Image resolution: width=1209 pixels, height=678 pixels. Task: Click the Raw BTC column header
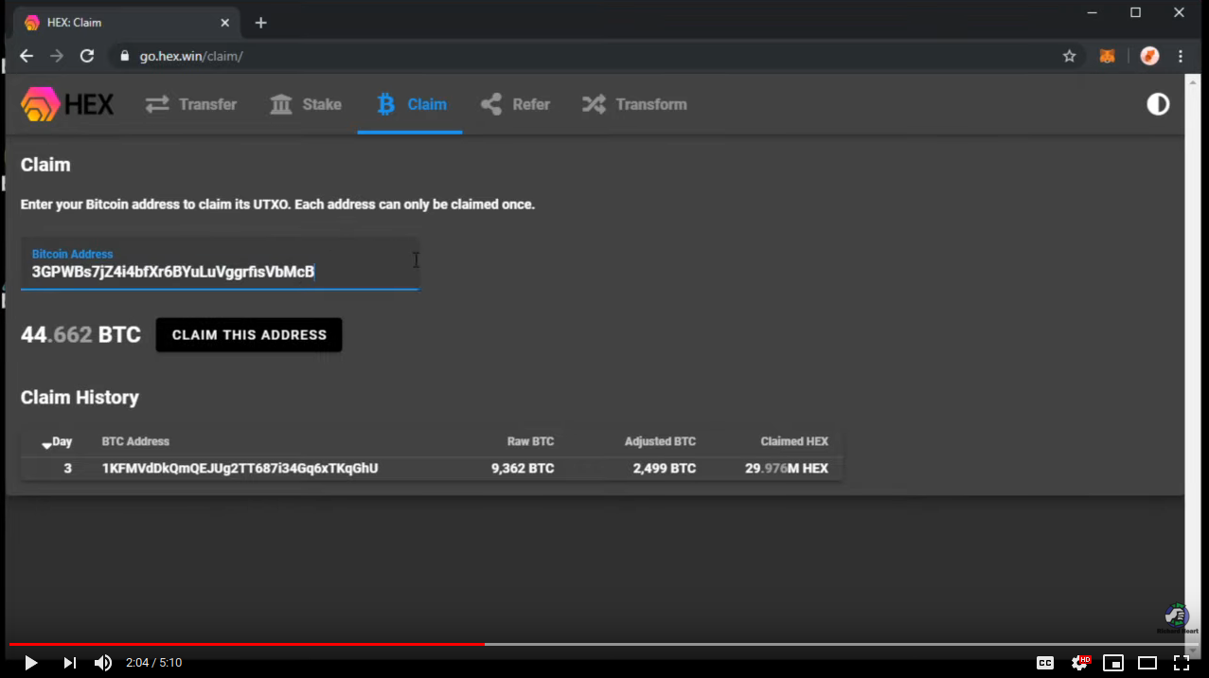tap(530, 441)
